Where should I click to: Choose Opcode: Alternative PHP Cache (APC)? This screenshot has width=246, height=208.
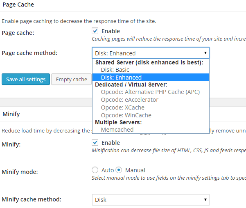pos(150,92)
